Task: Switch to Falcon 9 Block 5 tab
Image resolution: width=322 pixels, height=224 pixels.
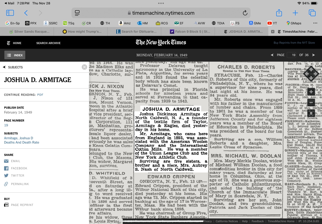Action: coord(190,32)
